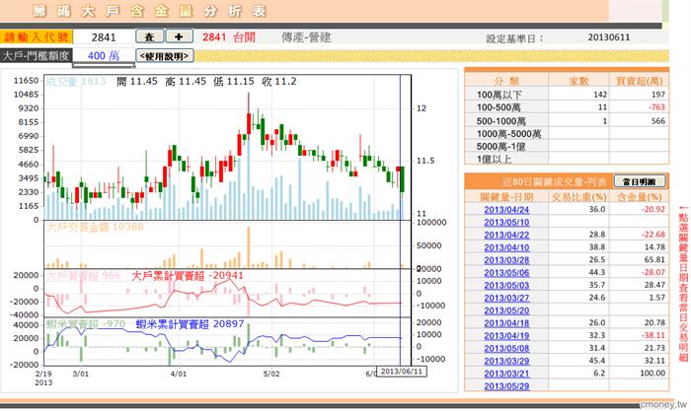Click the -20.92 含金量 value
Image resolution: width=691 pixels, height=411 pixels.
[x=653, y=210]
